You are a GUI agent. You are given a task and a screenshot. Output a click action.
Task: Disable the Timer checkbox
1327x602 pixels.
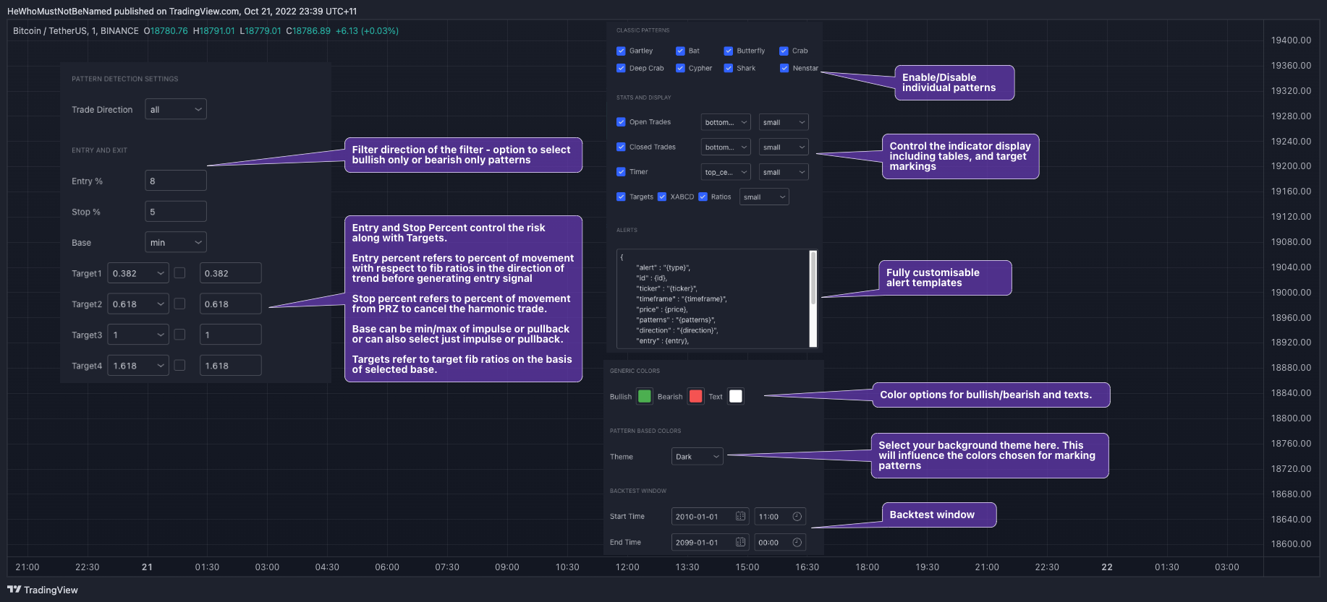(621, 172)
